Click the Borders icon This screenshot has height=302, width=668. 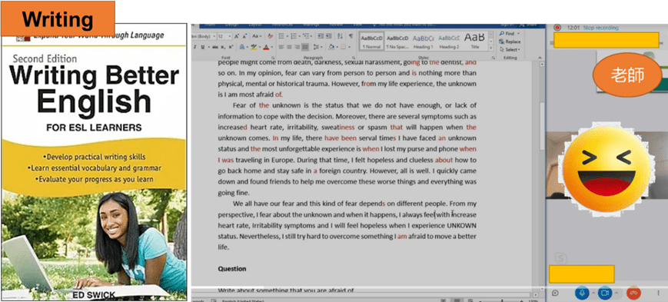click(x=344, y=47)
